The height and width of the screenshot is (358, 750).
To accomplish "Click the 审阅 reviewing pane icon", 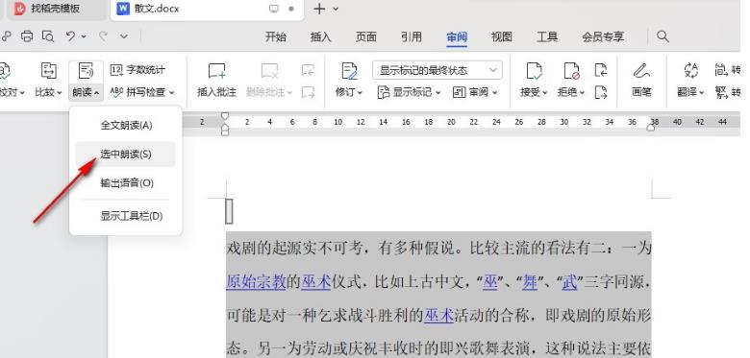I will point(460,92).
